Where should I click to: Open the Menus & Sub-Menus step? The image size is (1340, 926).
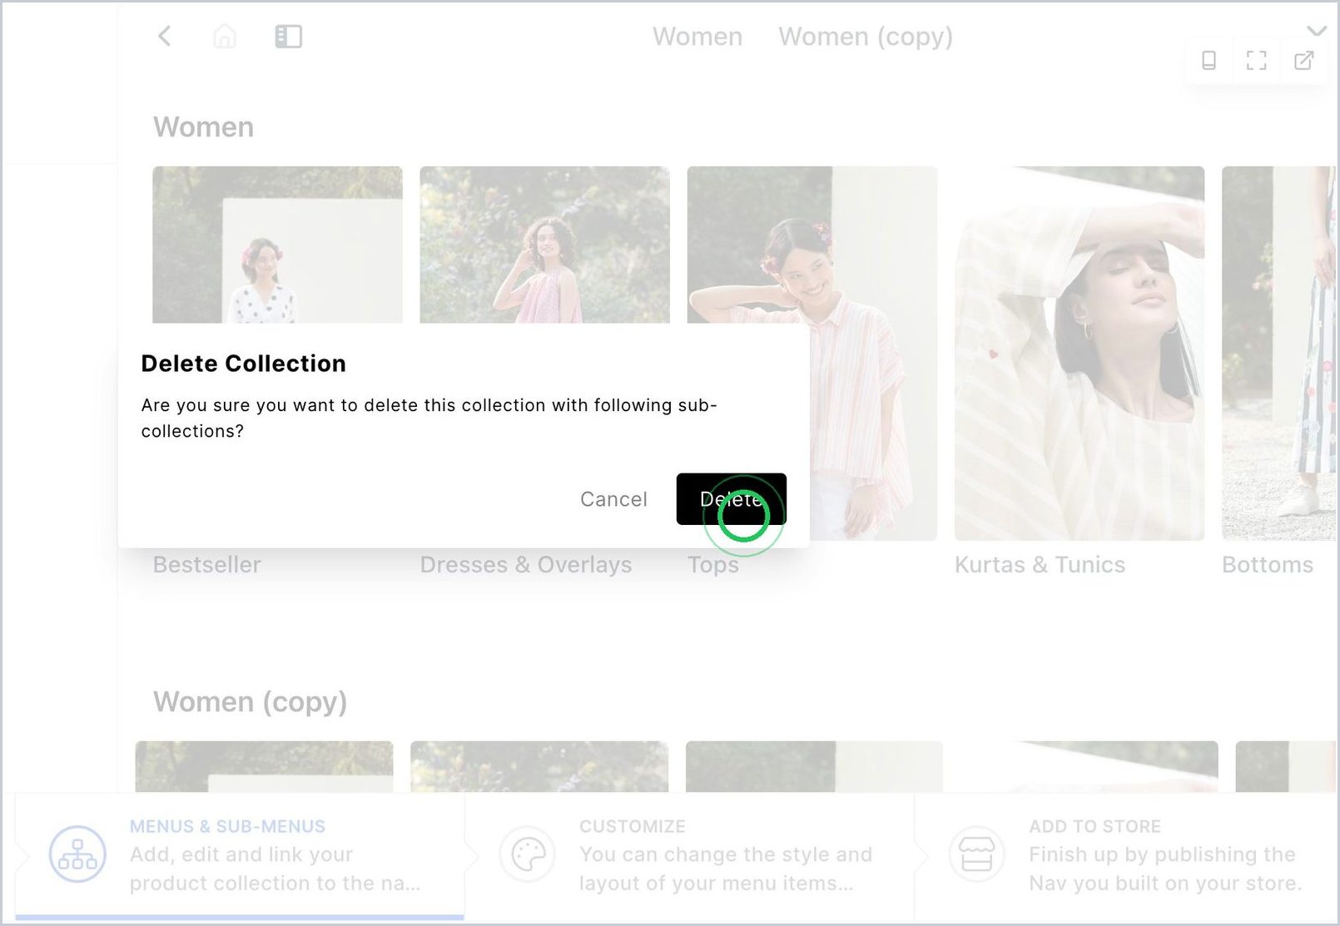pyautogui.click(x=240, y=855)
